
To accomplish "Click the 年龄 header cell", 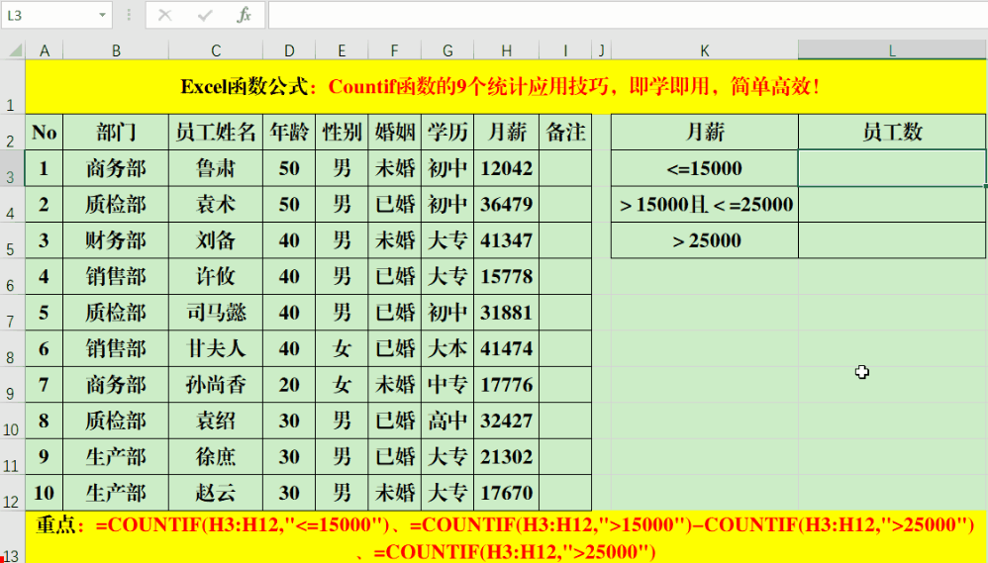I will [x=289, y=133].
